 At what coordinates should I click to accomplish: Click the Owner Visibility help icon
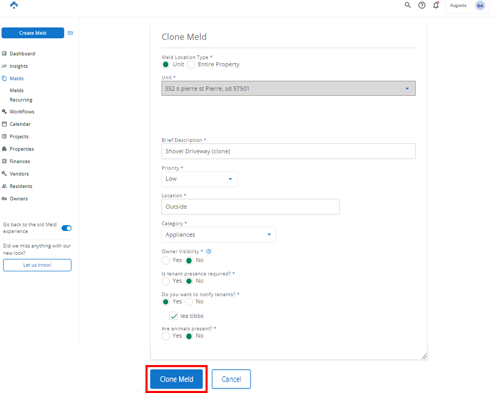(x=209, y=252)
